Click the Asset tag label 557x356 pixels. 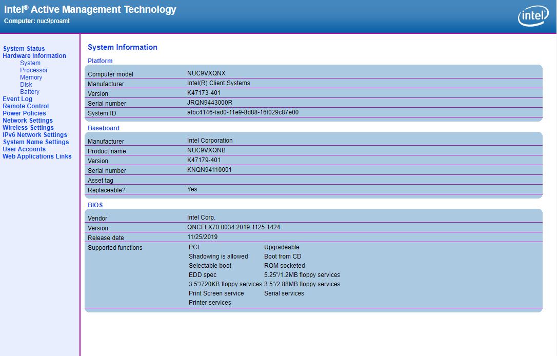[x=101, y=181]
